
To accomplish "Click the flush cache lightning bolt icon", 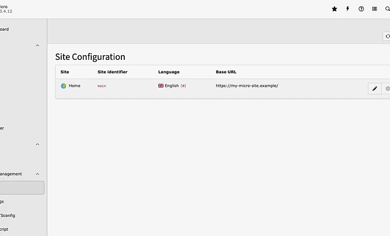I will pyautogui.click(x=347, y=9).
